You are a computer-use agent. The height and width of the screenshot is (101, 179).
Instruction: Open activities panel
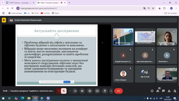pyautogui.click(x=169, y=91)
